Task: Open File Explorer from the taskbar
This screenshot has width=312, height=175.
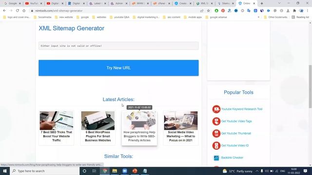Action: point(115,171)
